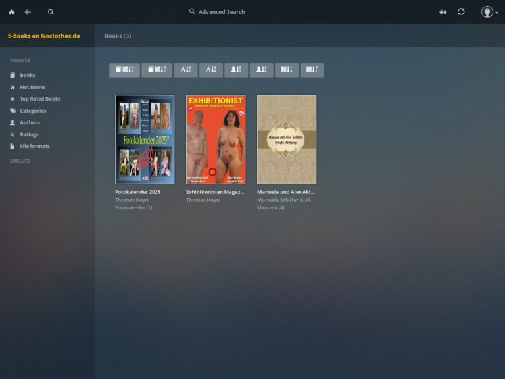
Task: Sort titles with the second A button
Action: pyautogui.click(x=211, y=70)
